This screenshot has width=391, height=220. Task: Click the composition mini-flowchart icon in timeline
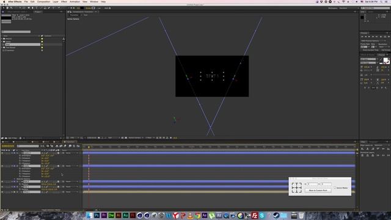coord(42,146)
